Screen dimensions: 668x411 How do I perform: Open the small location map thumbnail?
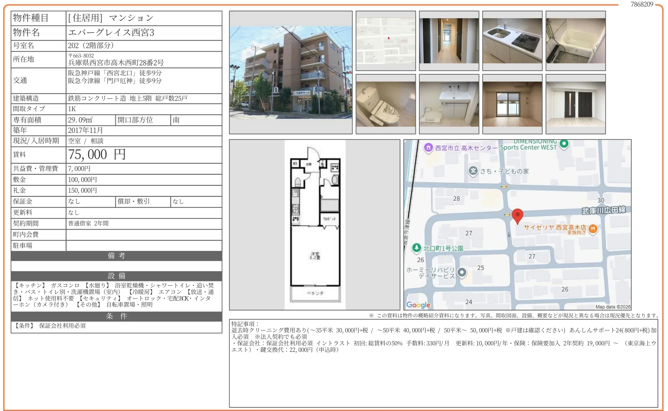coord(386,41)
